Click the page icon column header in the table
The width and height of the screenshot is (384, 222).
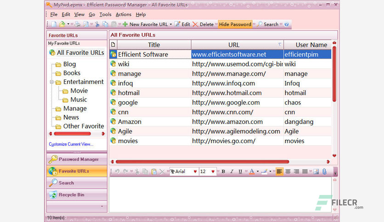click(x=113, y=44)
